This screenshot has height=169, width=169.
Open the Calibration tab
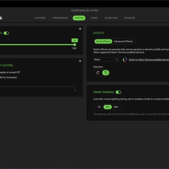point(111,18)
